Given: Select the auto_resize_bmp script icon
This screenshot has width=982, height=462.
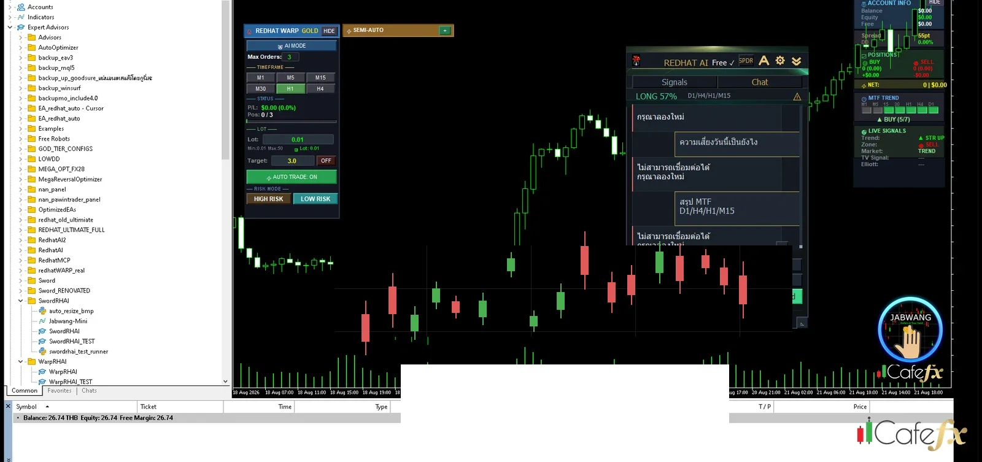Looking at the screenshot, I should pyautogui.click(x=42, y=311).
